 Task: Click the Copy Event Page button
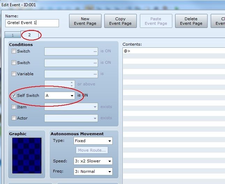pos(120,21)
